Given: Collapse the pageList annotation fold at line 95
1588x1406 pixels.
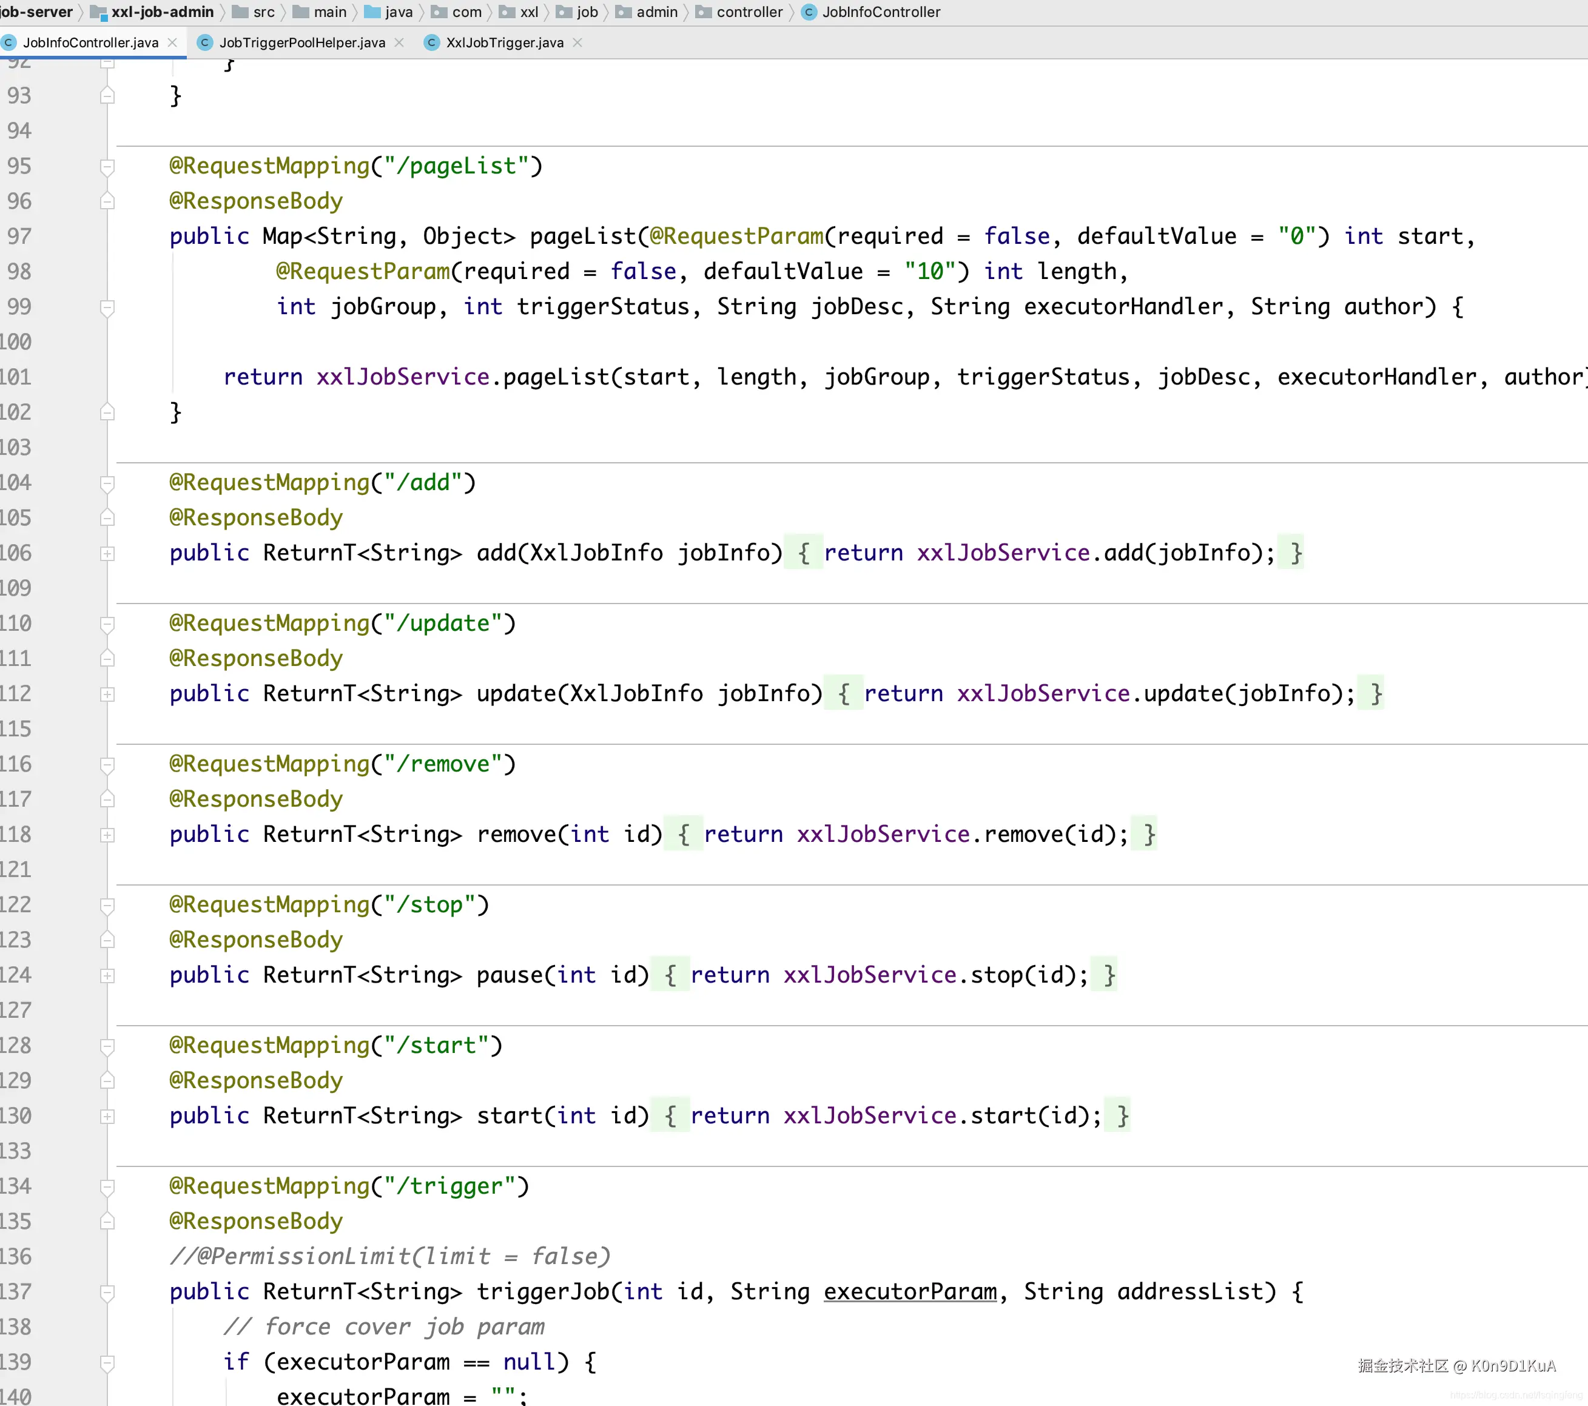Looking at the screenshot, I should (x=107, y=167).
